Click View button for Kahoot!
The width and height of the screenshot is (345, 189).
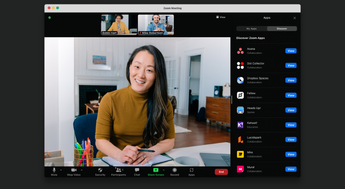(291, 125)
